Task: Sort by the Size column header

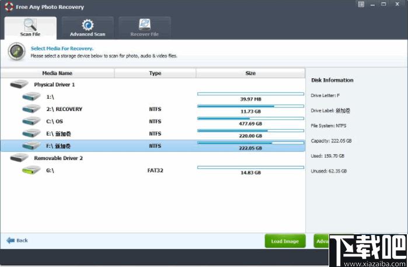Action: coord(250,73)
